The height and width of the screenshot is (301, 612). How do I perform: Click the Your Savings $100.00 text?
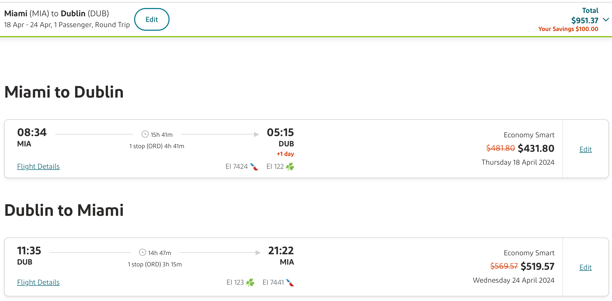click(x=568, y=29)
